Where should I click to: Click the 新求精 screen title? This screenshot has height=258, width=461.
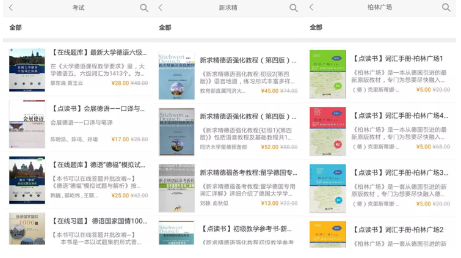pyautogui.click(x=228, y=8)
